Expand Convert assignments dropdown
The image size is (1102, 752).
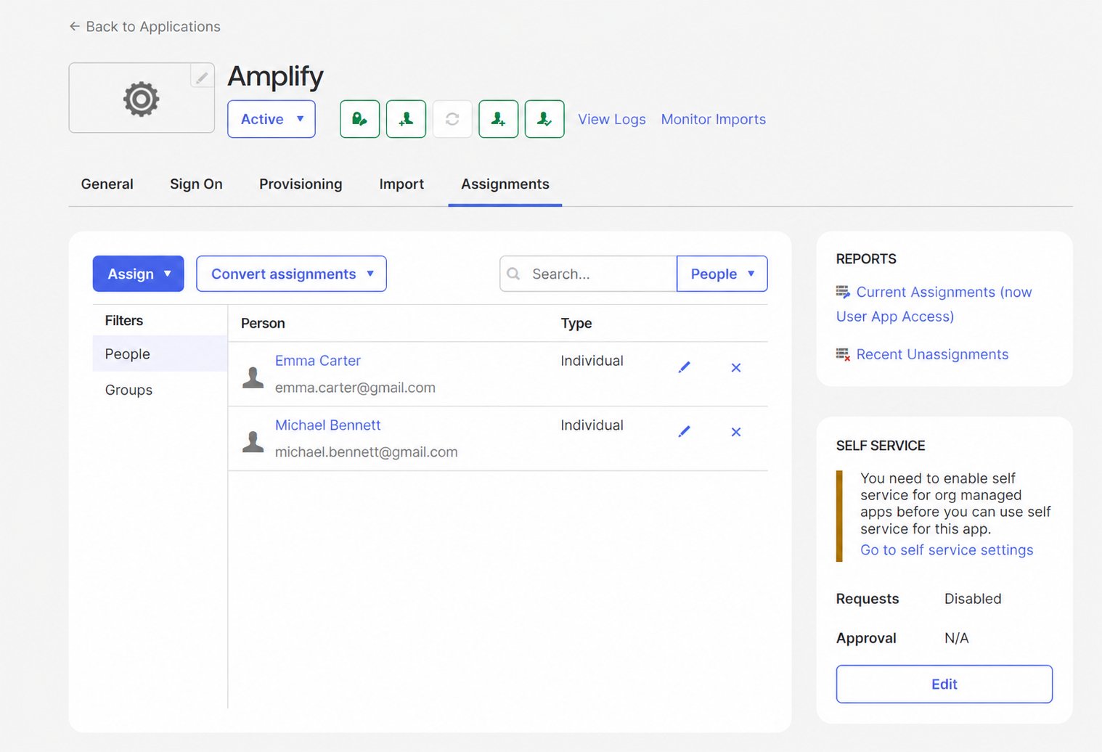291,274
